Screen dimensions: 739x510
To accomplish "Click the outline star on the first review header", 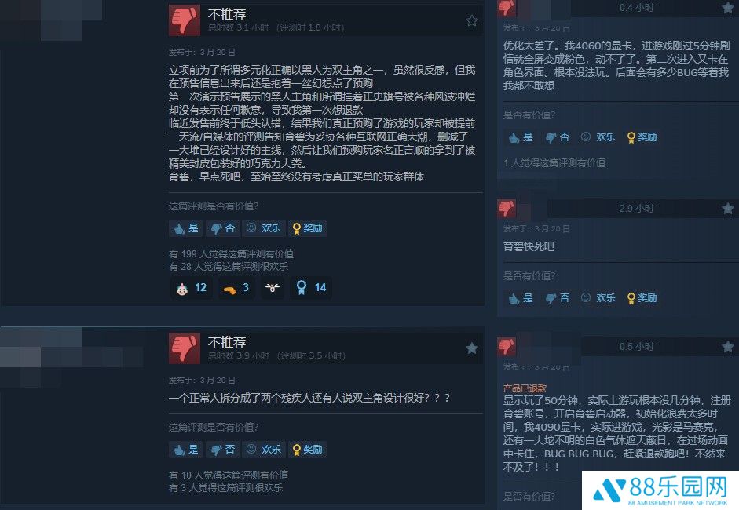I will (x=471, y=20).
